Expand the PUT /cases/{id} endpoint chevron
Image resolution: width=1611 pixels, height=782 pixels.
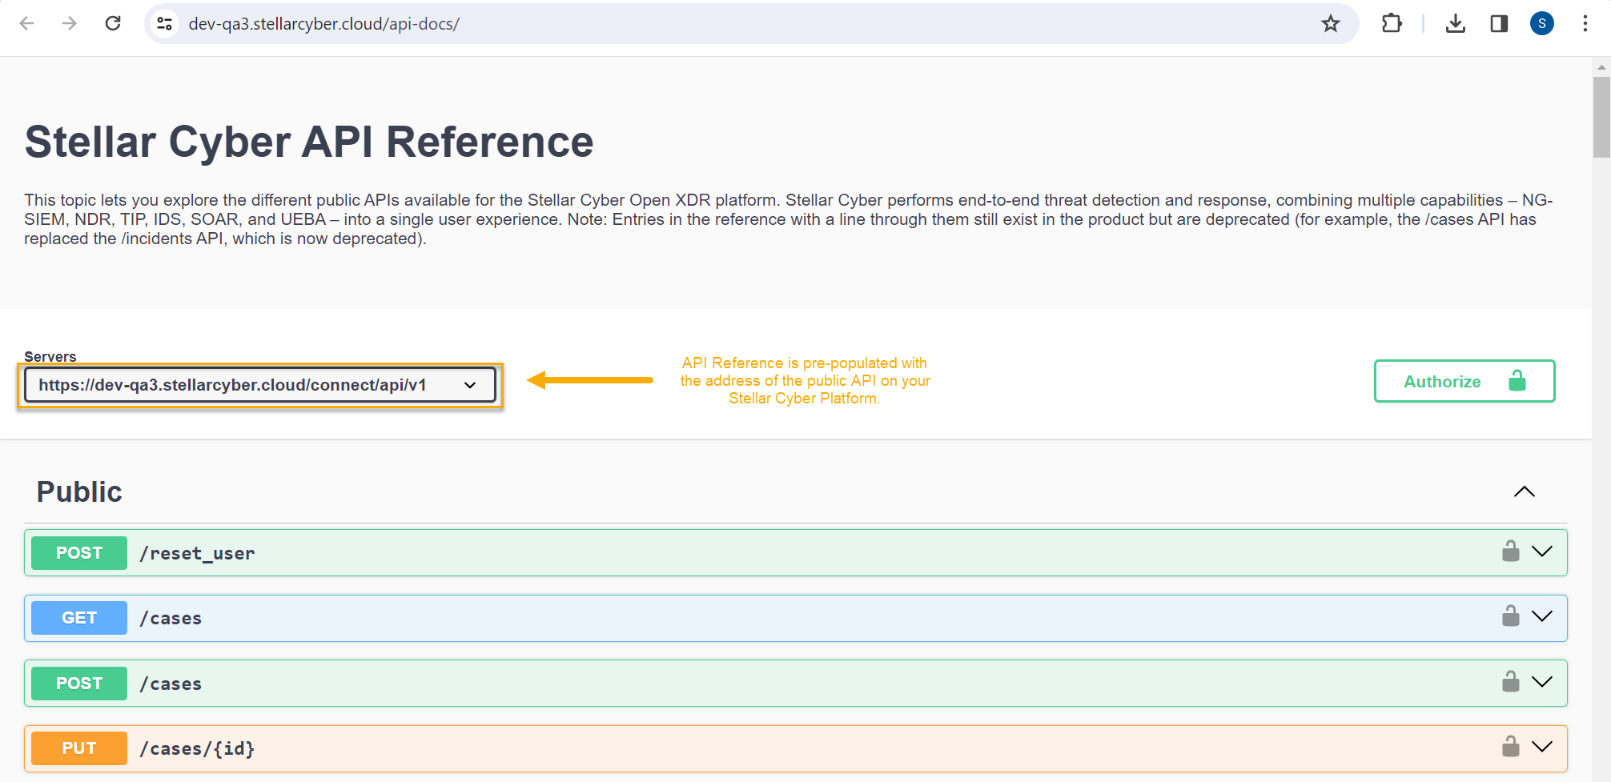(1541, 747)
